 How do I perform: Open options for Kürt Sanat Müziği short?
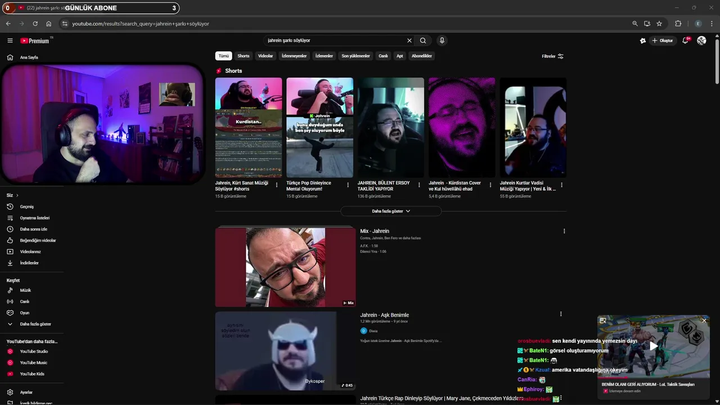click(x=277, y=185)
